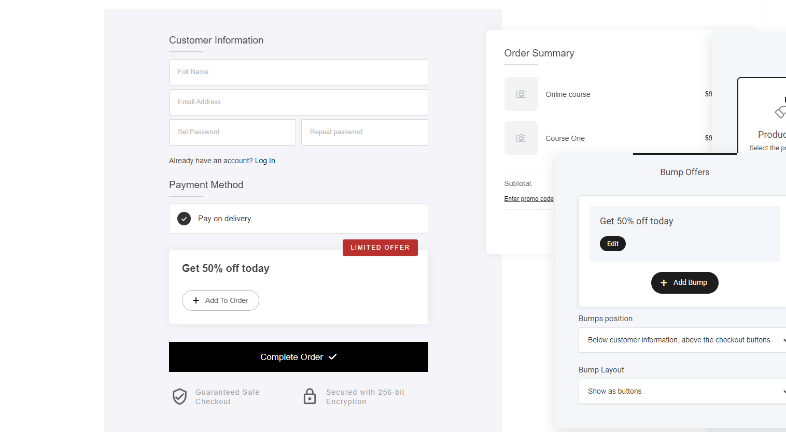Click the plus icon in Add To Order
The image size is (786, 432).
pos(196,300)
